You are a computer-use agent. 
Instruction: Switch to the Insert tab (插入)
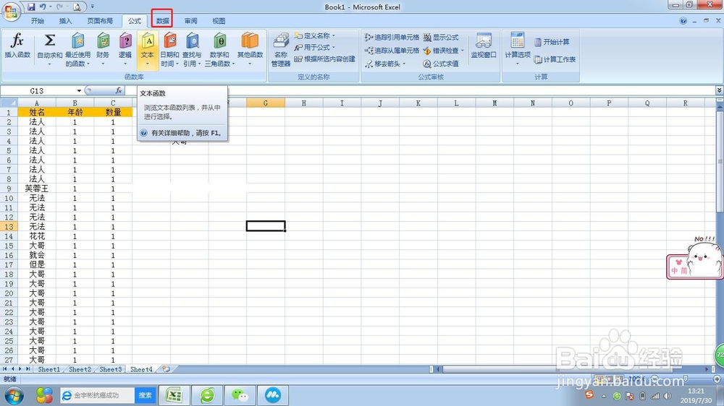(66, 21)
